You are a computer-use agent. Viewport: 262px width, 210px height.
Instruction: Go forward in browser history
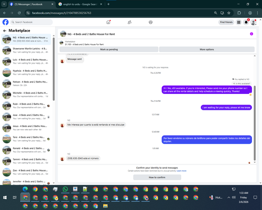(x=12, y=13)
